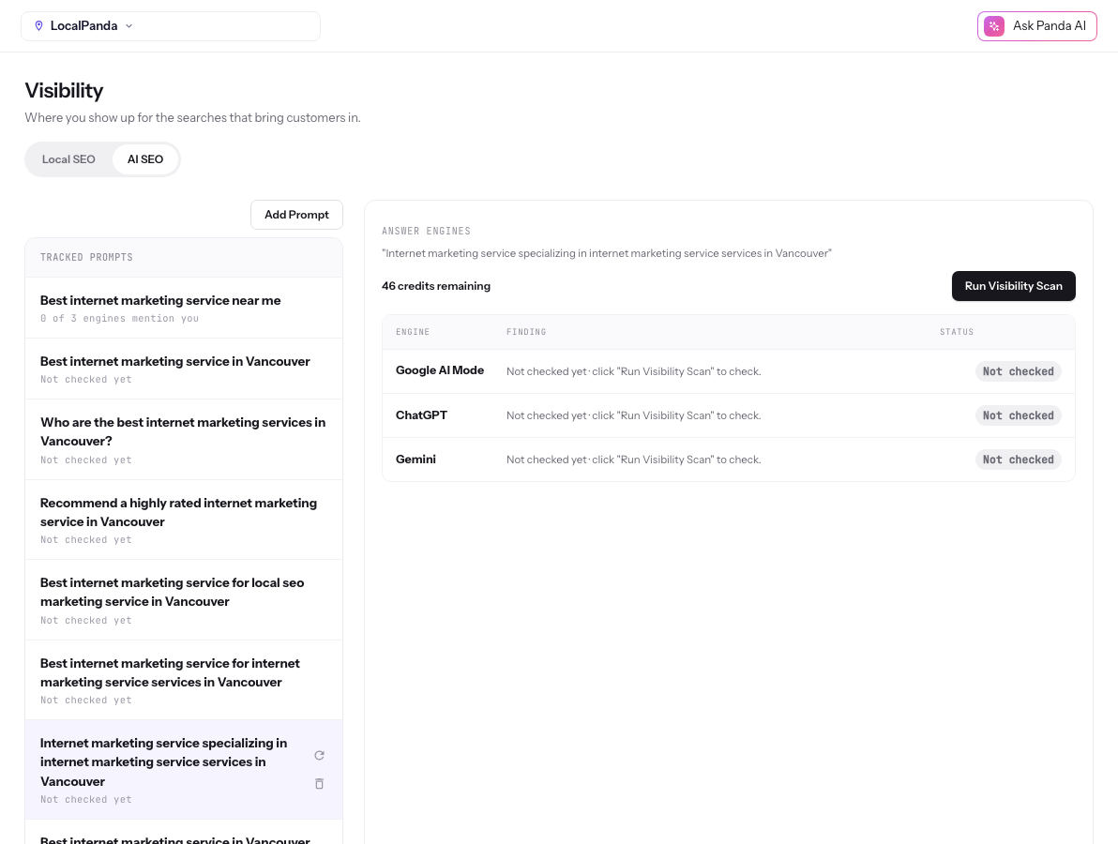
Task: Click "0 of 3 engines mention you" status
Action: click(x=120, y=319)
